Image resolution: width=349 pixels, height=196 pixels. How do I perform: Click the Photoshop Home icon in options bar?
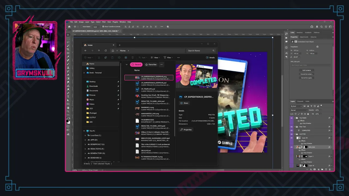(x=69, y=27)
